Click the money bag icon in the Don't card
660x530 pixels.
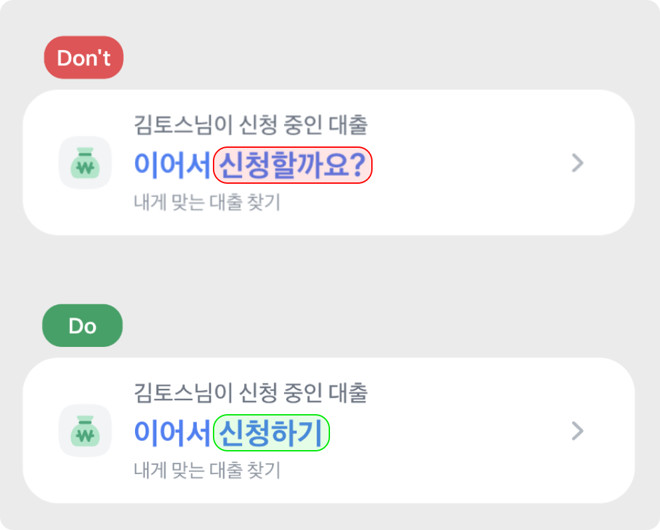coord(84,162)
